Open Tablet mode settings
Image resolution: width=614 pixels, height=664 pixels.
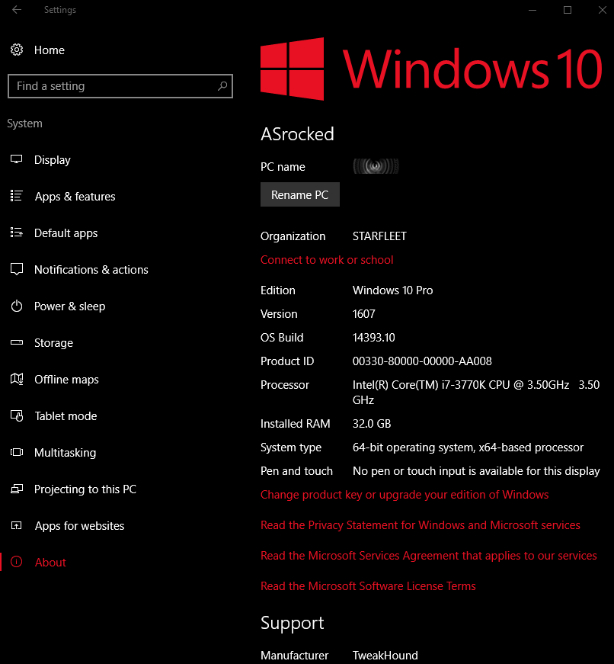tap(66, 415)
